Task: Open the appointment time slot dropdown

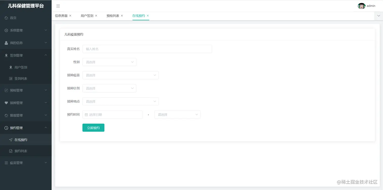Action: click(177, 115)
